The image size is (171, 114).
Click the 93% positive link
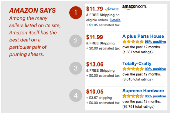click(x=156, y=96)
